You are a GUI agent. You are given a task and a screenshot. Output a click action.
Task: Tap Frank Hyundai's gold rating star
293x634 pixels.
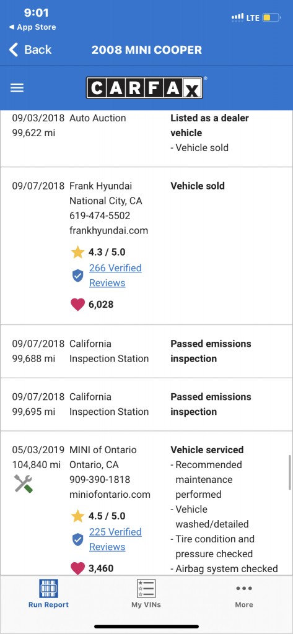pos(77,253)
